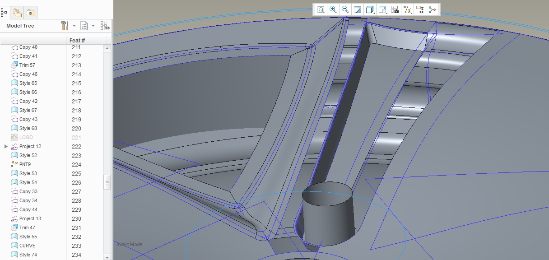This screenshot has width=549, height=260.
Task: Select Copy 41 in the model tree
Action: (28, 56)
